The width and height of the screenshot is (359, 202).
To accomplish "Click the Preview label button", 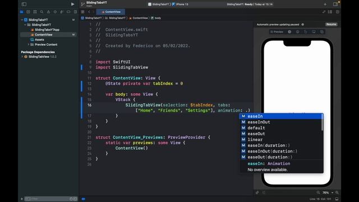I will pyautogui.click(x=277, y=32).
